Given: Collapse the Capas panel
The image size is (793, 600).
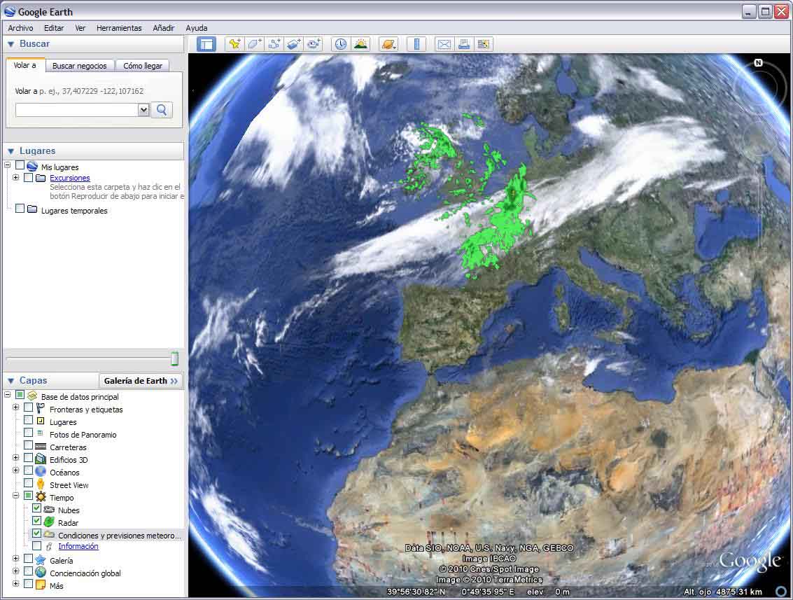Looking at the screenshot, I should coord(10,380).
